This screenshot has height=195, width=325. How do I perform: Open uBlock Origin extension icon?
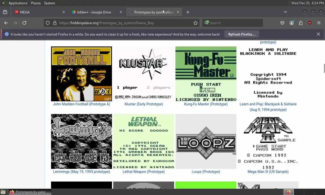click(x=310, y=23)
